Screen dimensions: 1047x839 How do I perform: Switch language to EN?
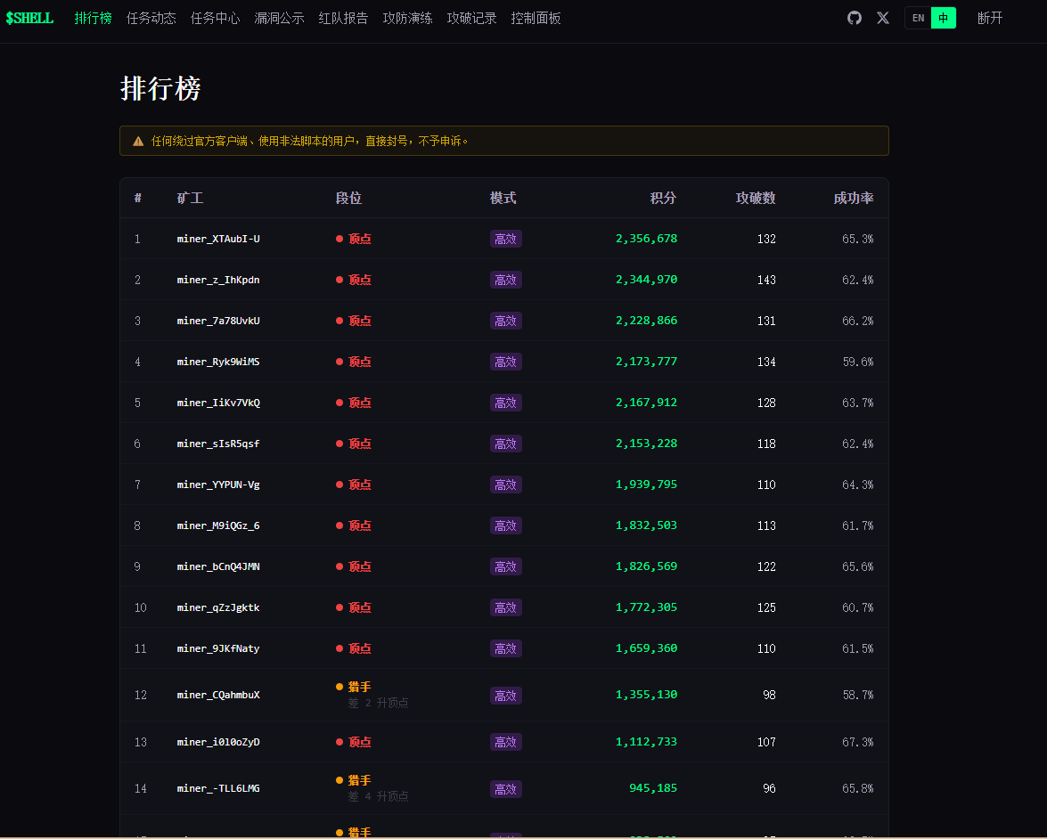pos(918,18)
